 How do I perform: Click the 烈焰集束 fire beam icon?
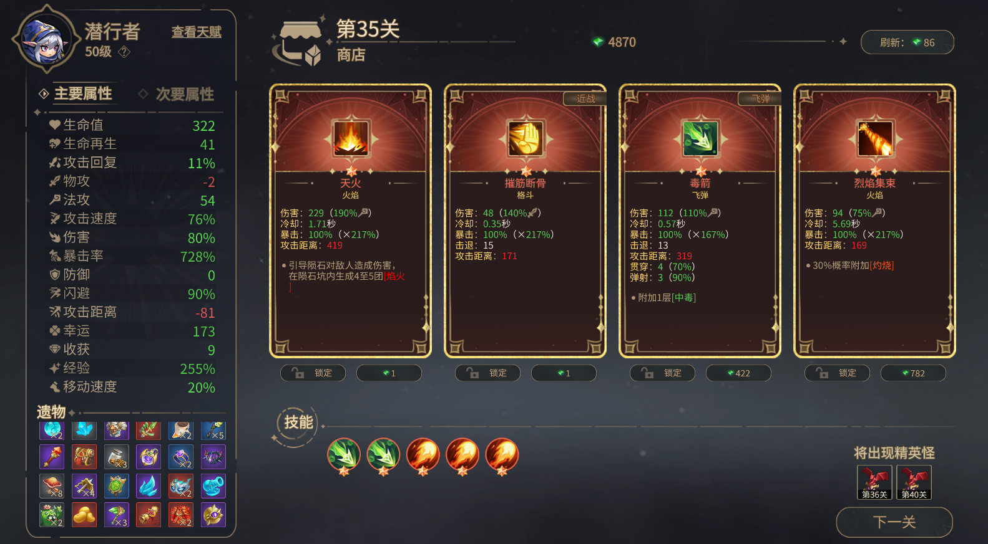(x=875, y=138)
